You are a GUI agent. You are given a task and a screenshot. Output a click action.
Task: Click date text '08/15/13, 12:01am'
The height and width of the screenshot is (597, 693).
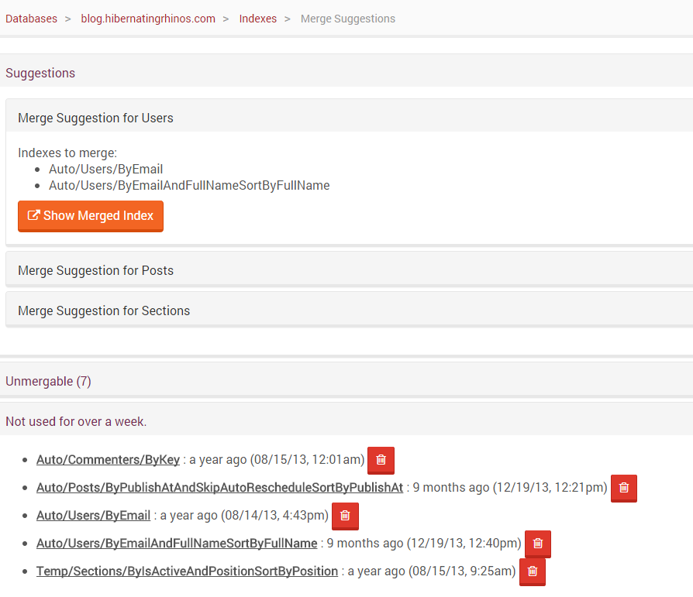coord(307,460)
